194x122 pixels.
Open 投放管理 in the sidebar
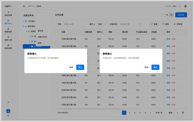[x=8, y=14]
